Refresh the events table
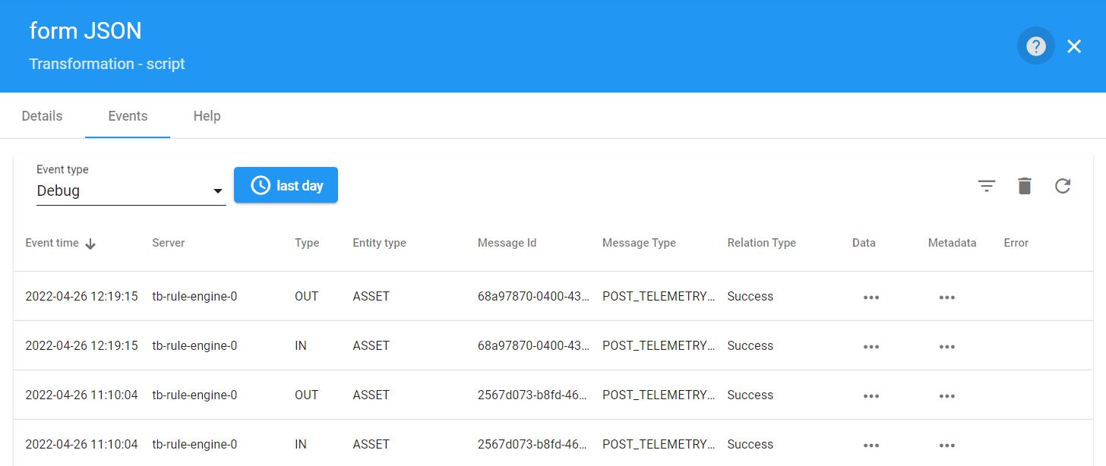This screenshot has width=1106, height=466. click(1063, 186)
